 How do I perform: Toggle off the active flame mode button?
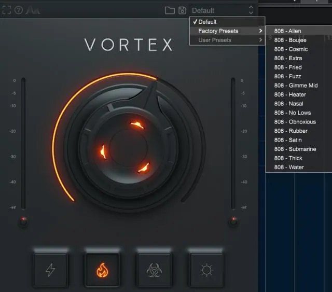(102, 270)
